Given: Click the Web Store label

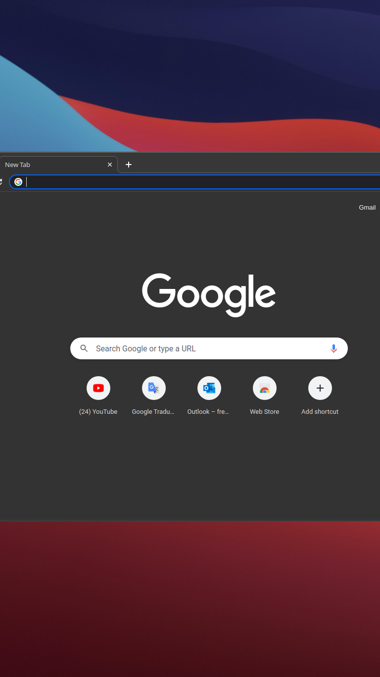Looking at the screenshot, I should pyautogui.click(x=264, y=412).
